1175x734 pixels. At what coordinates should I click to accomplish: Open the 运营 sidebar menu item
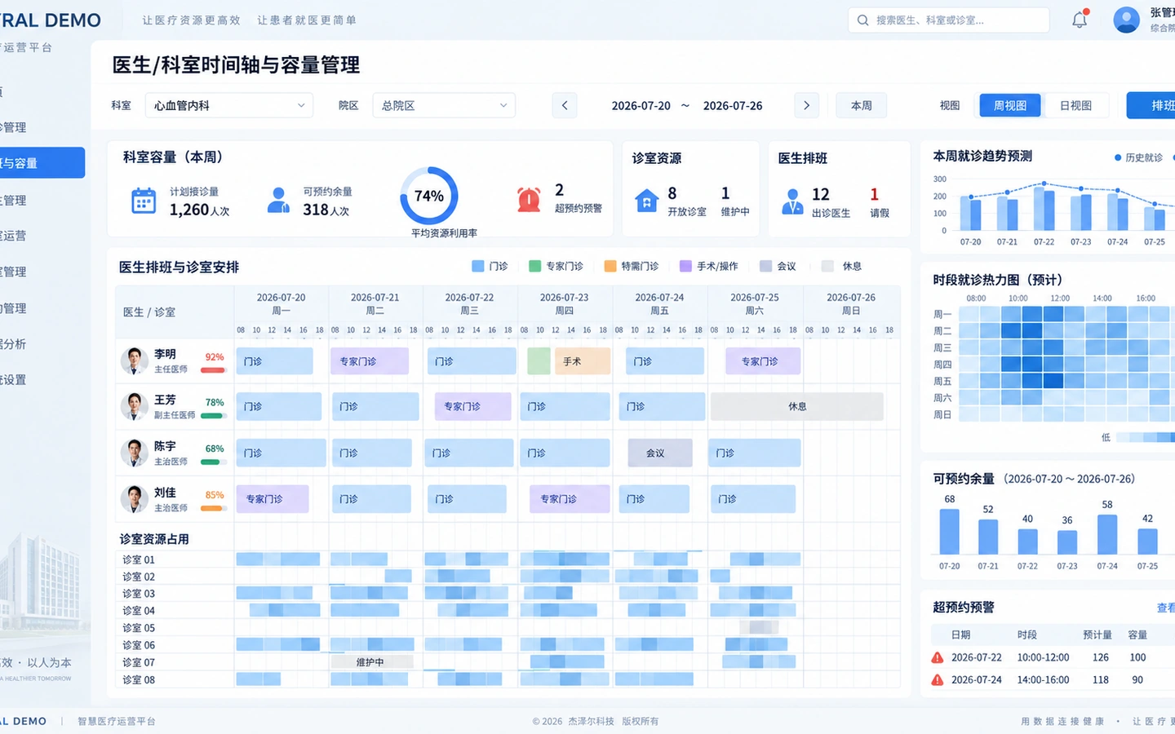pos(14,236)
